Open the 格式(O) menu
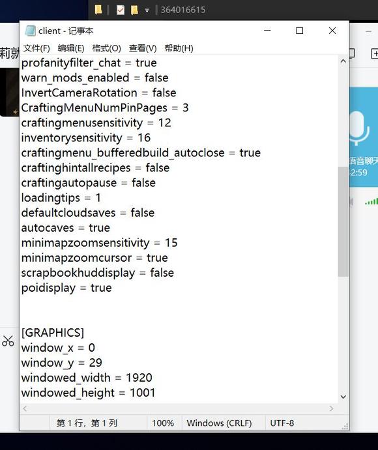 point(107,48)
